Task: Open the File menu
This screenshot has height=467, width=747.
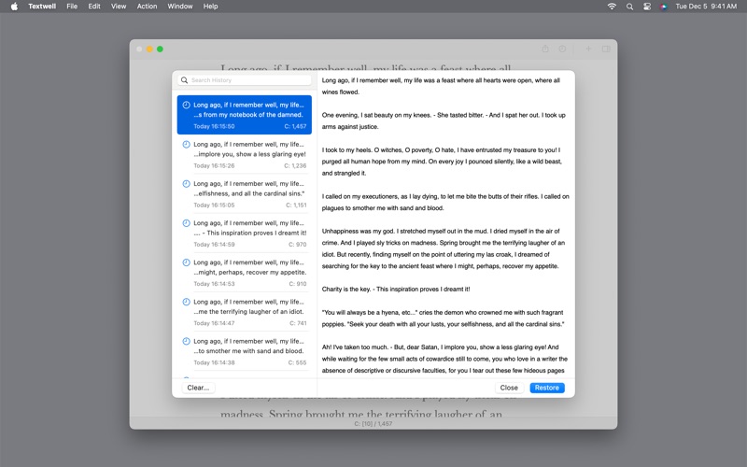Action: click(72, 7)
